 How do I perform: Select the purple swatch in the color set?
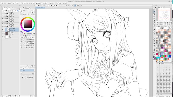click(162, 48)
